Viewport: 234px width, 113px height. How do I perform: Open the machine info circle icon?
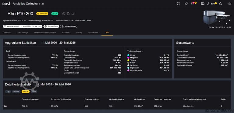pos(64,14)
